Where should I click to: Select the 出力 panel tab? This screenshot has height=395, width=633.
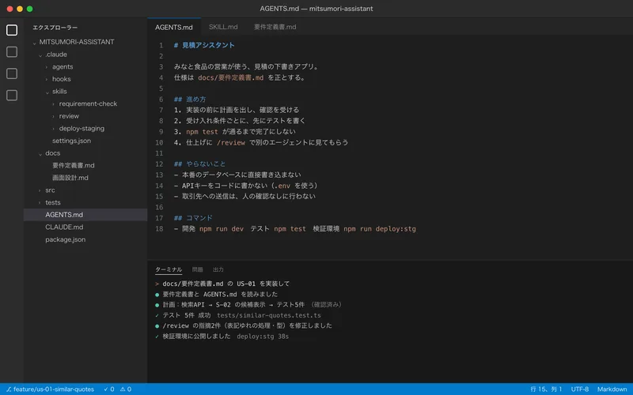[x=218, y=269]
